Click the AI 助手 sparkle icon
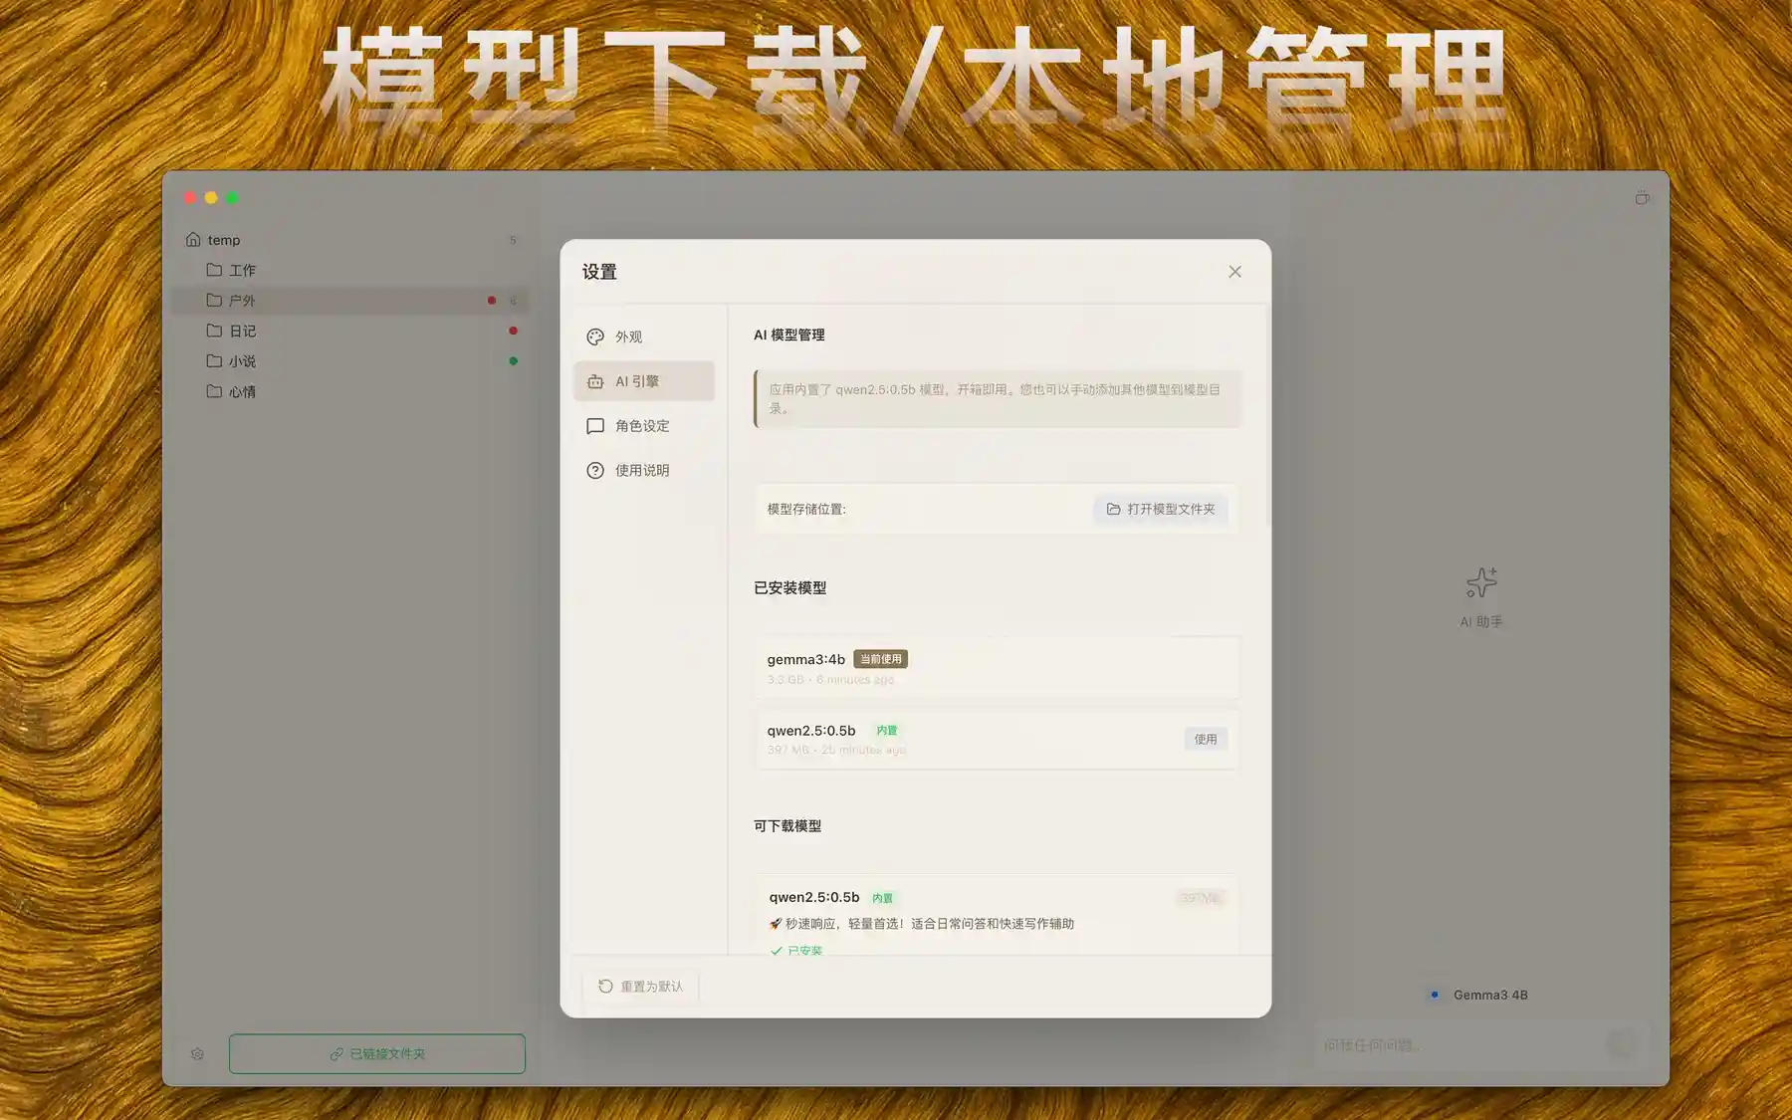The height and width of the screenshot is (1120, 1792). [x=1481, y=582]
